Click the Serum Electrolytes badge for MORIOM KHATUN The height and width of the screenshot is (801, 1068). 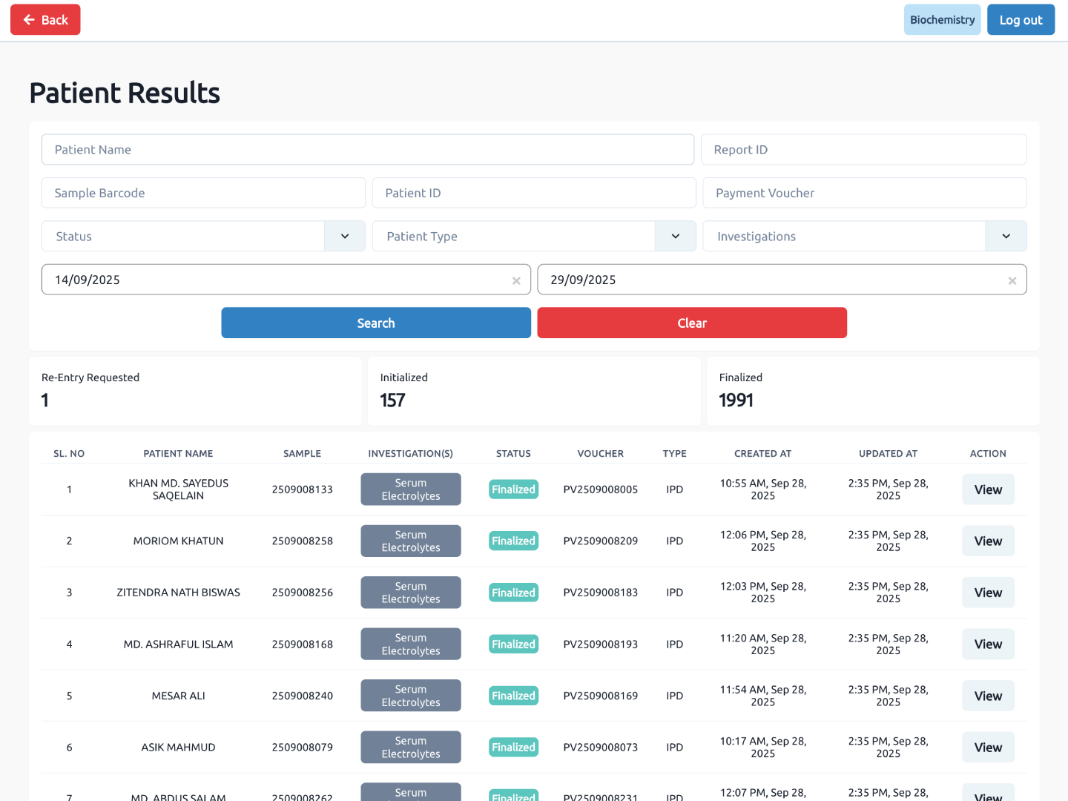(410, 541)
